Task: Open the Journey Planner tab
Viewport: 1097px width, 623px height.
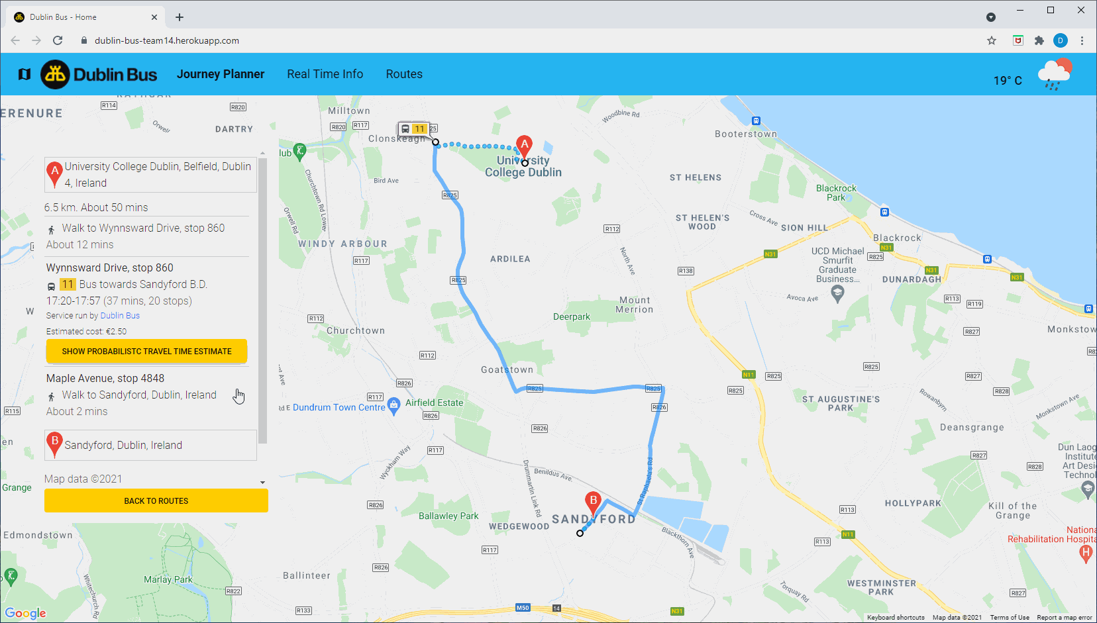Action: [x=221, y=74]
